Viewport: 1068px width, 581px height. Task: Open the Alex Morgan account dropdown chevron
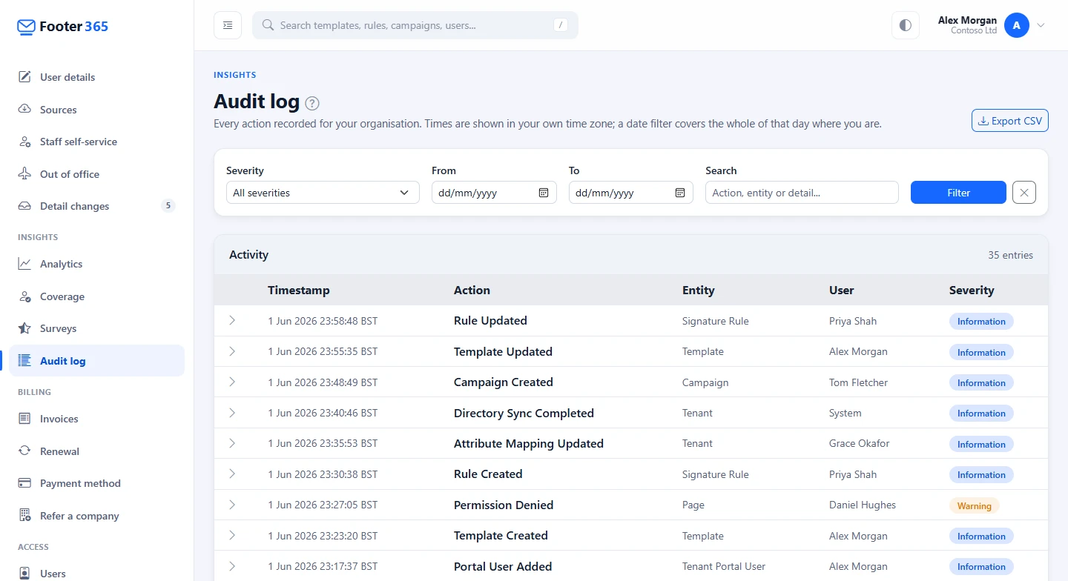[1041, 25]
